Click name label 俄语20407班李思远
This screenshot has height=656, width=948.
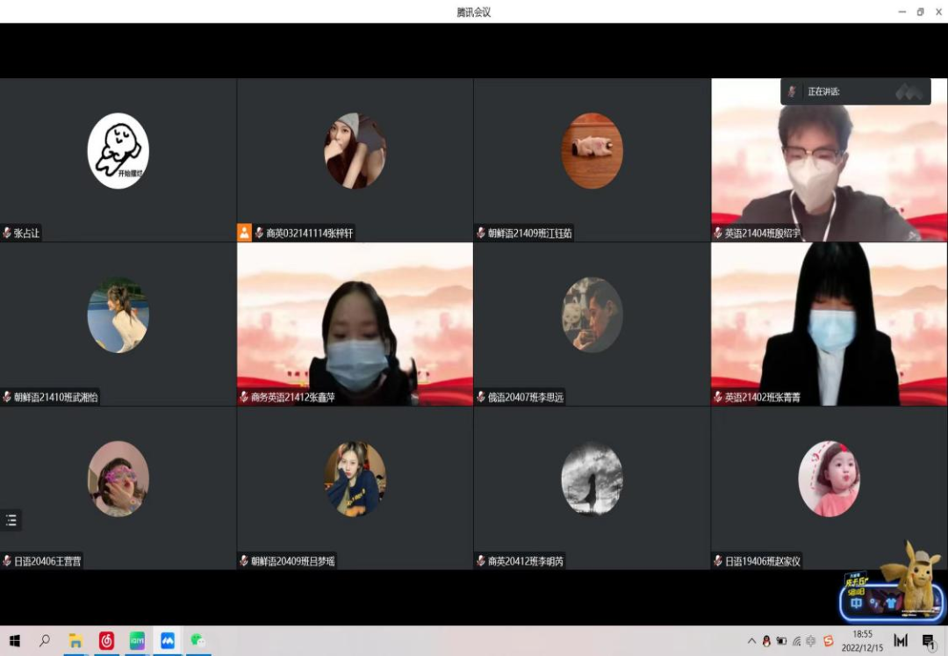[525, 398]
